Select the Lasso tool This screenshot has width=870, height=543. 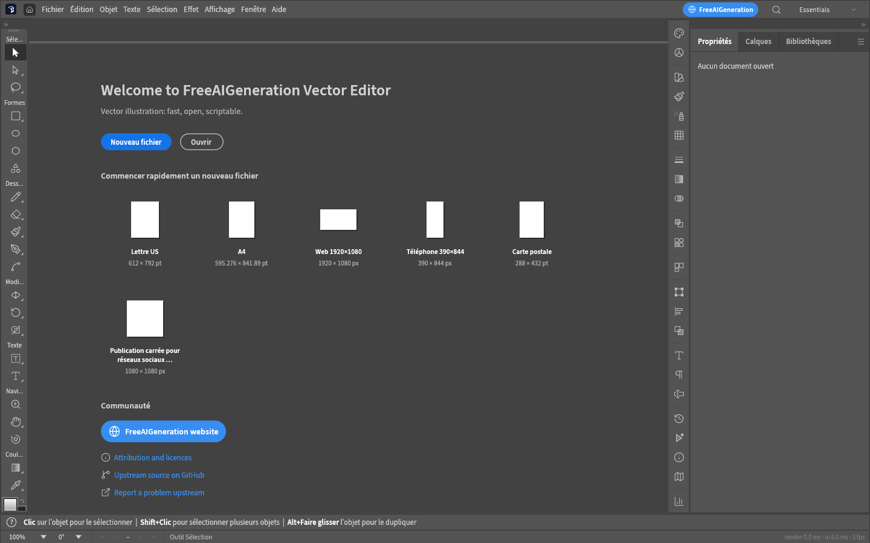pyautogui.click(x=16, y=87)
